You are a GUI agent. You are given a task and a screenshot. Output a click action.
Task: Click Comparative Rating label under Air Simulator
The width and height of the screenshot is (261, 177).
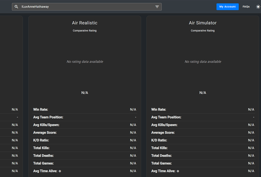pyautogui.click(x=203, y=31)
